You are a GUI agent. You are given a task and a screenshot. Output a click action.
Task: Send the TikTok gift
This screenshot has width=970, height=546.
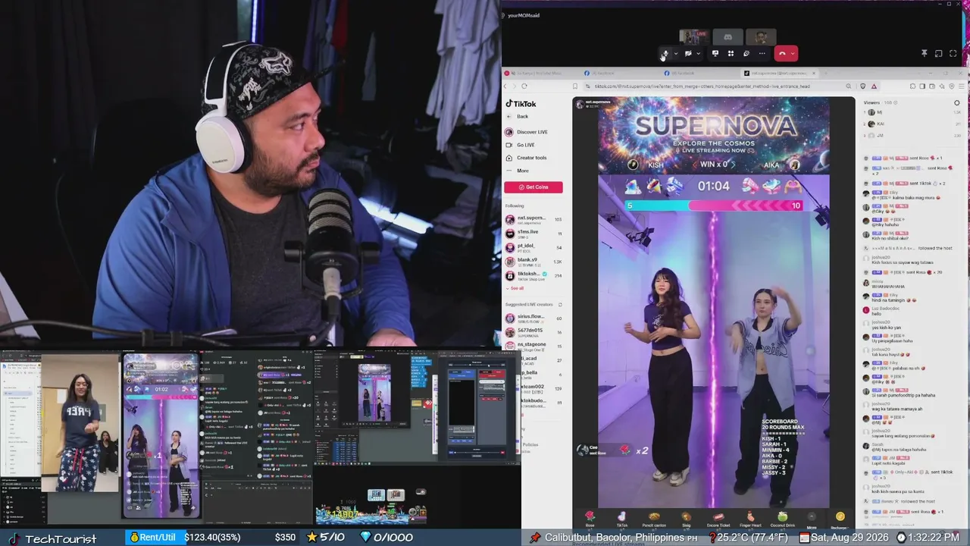(621, 519)
